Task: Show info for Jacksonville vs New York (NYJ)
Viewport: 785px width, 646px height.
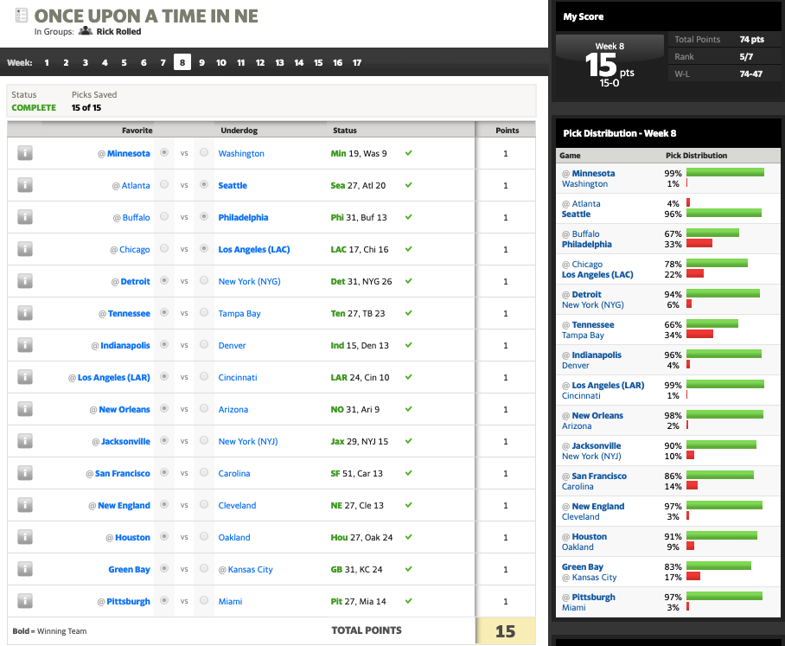Action: pyautogui.click(x=25, y=441)
